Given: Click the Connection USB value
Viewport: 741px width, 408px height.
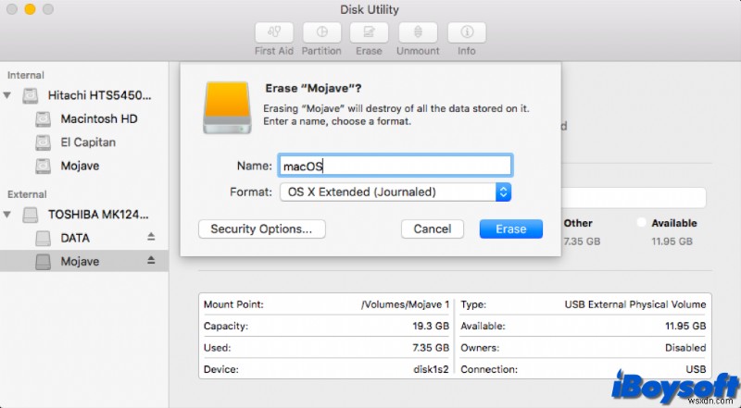Looking at the screenshot, I should 697,370.
